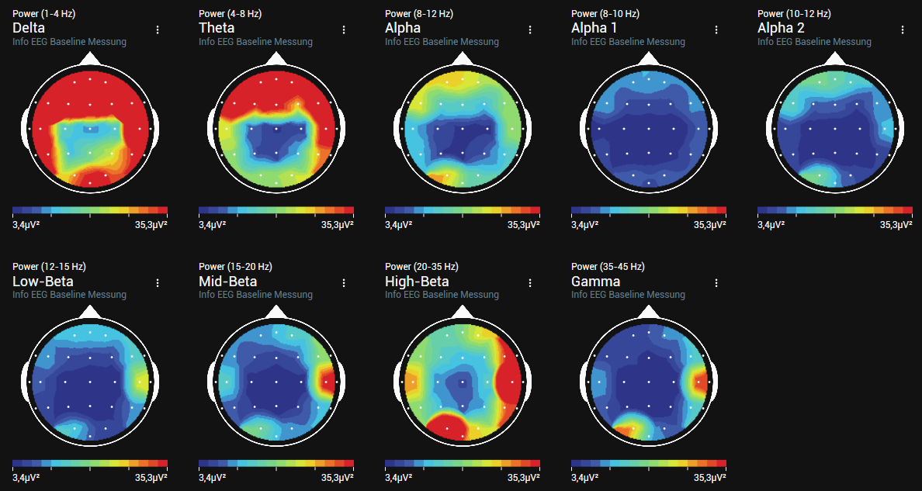Click the Delta power color scale bar
The image size is (922, 491).
pos(90,208)
